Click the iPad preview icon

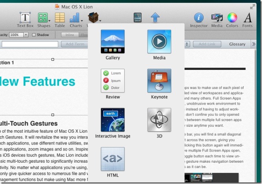click(138, 17)
